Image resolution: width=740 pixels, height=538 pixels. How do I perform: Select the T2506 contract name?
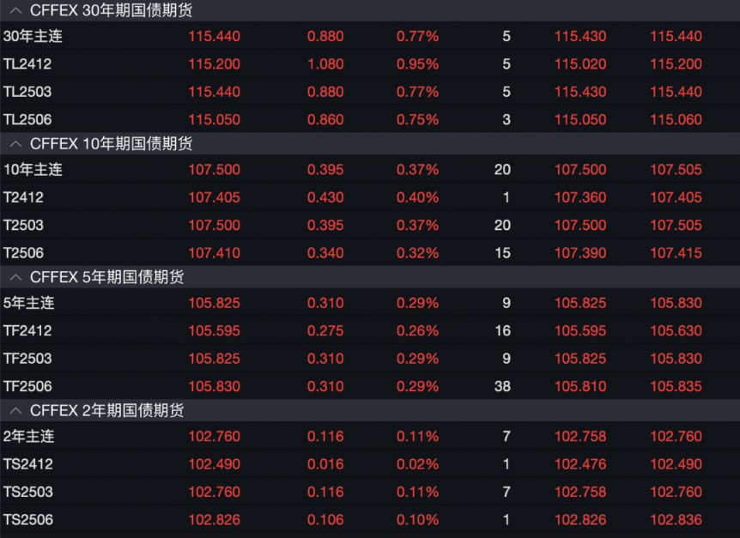23,253
